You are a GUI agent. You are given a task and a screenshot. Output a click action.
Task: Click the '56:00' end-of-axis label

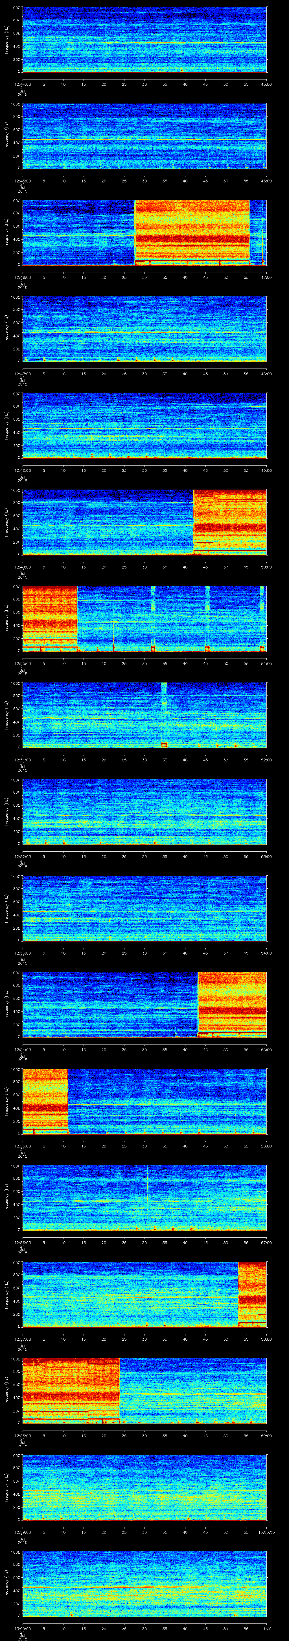pyautogui.click(x=267, y=1146)
